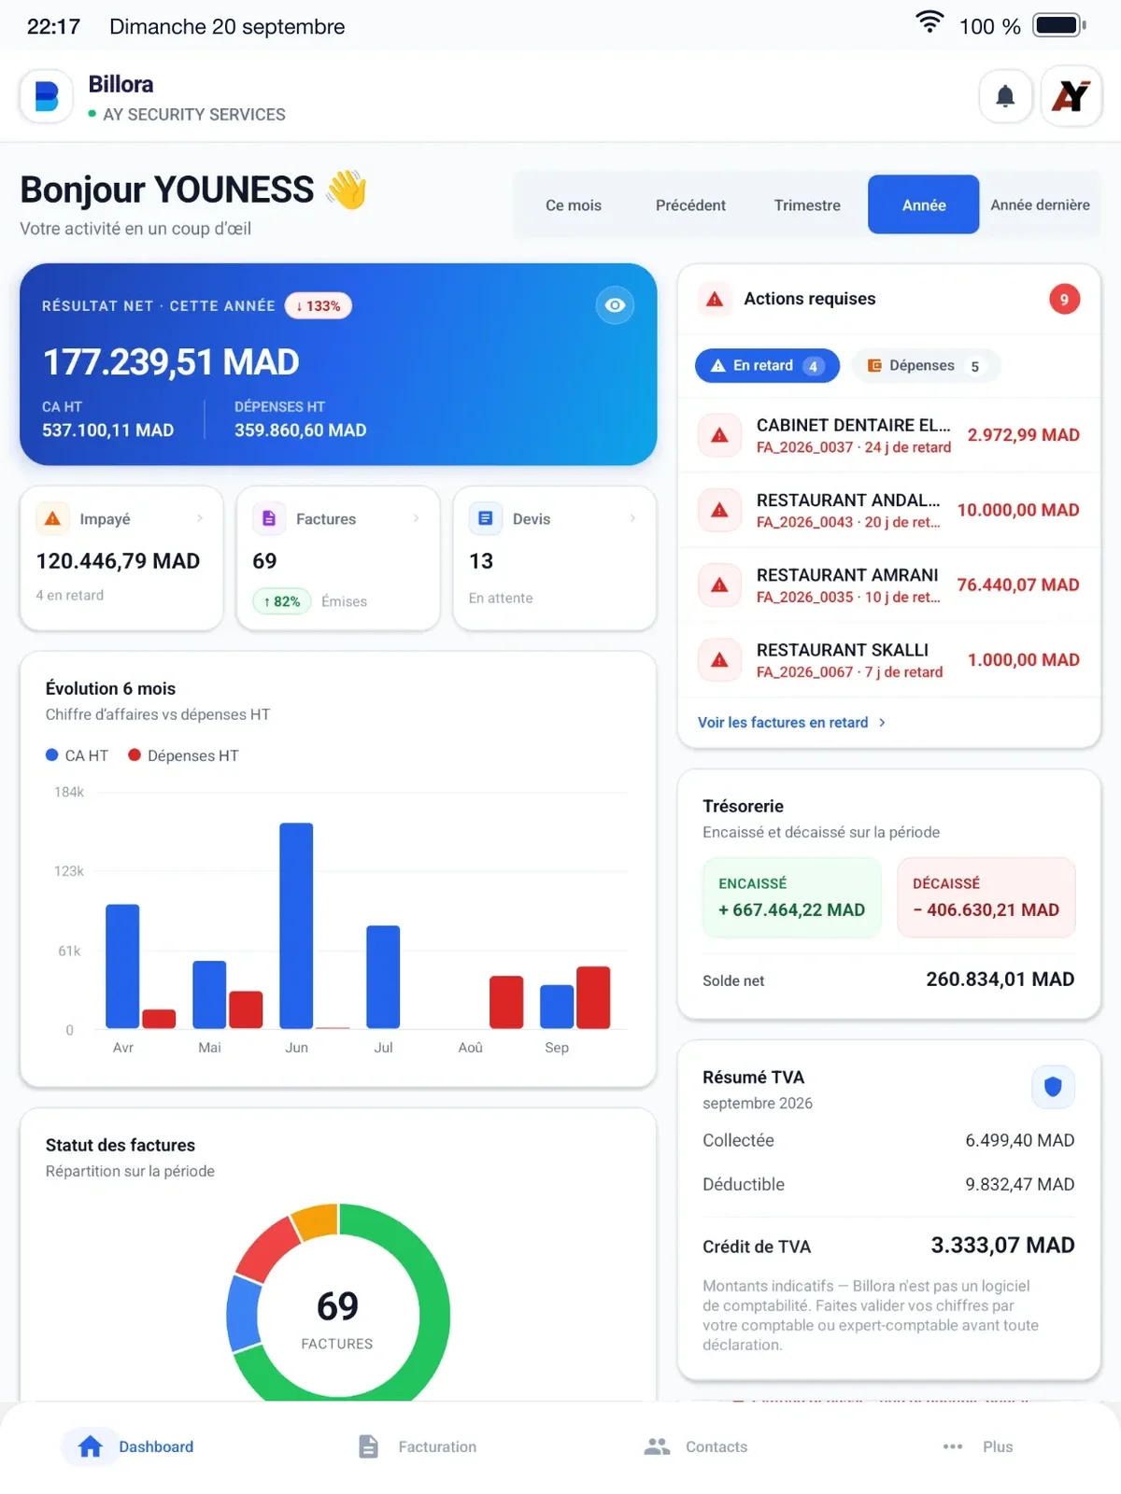Image resolution: width=1121 pixels, height=1494 pixels.
Task: Open the notifications bell
Action: point(1005,96)
